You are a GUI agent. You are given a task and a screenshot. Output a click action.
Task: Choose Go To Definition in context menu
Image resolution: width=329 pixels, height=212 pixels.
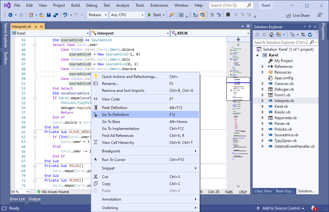click(145, 115)
